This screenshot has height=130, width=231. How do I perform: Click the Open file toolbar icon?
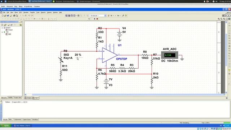tap(5, 16)
